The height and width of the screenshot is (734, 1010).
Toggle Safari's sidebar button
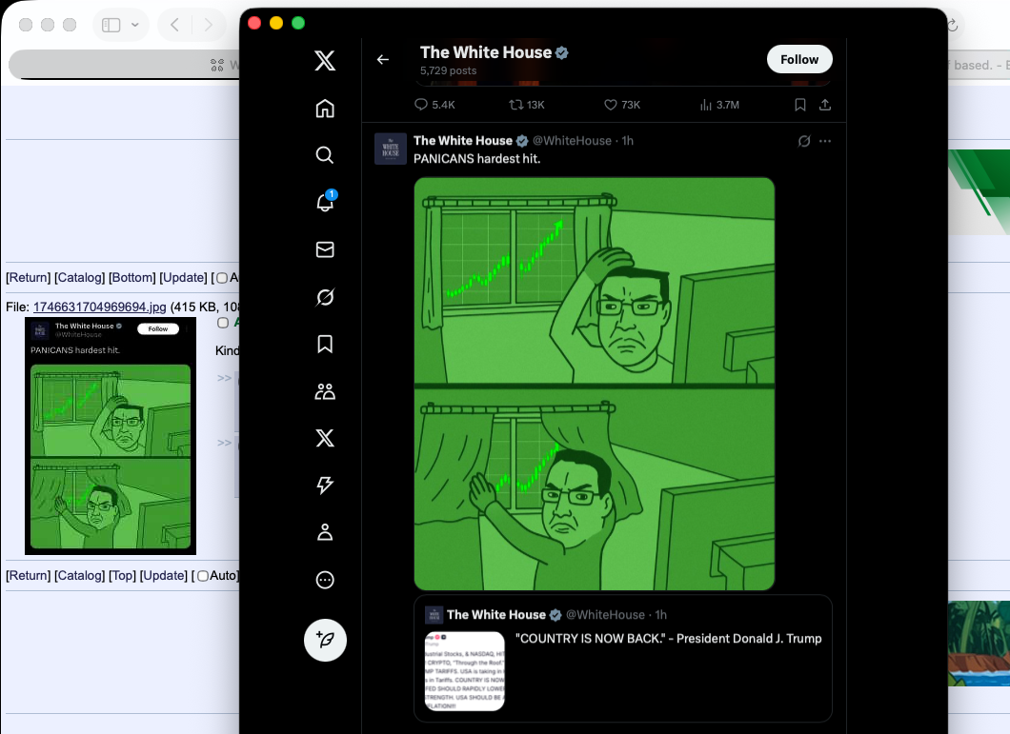[x=111, y=25]
